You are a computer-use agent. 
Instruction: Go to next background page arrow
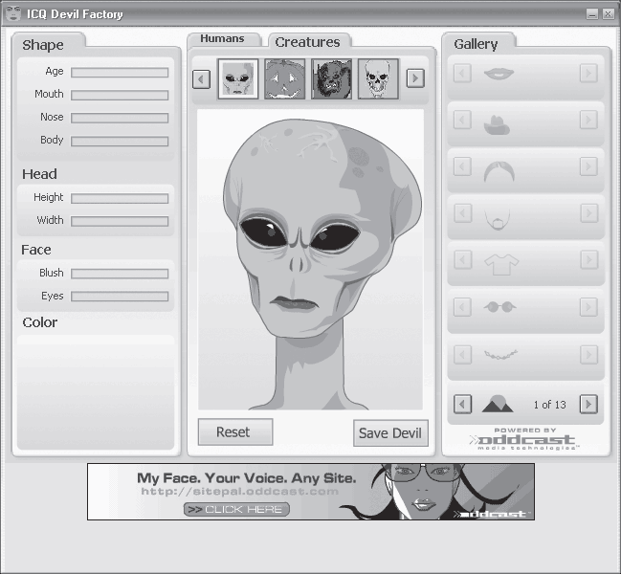point(588,404)
